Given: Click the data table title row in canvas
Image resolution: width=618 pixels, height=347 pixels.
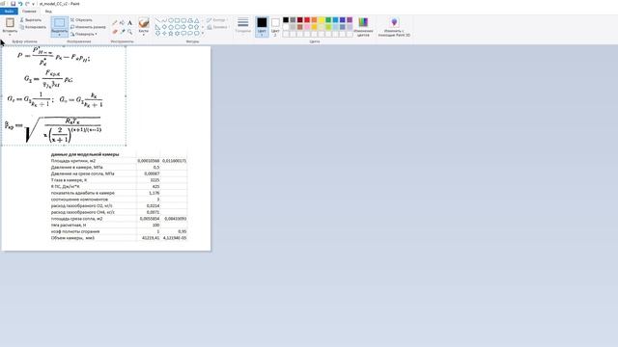Looking at the screenshot, I should (x=85, y=154).
